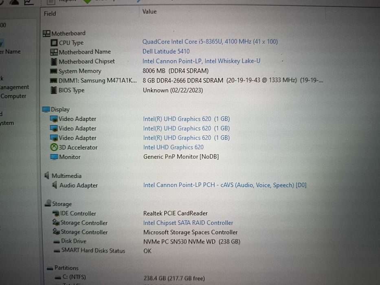Click the Storage section icon
The width and height of the screenshot is (380, 285).
(x=48, y=203)
